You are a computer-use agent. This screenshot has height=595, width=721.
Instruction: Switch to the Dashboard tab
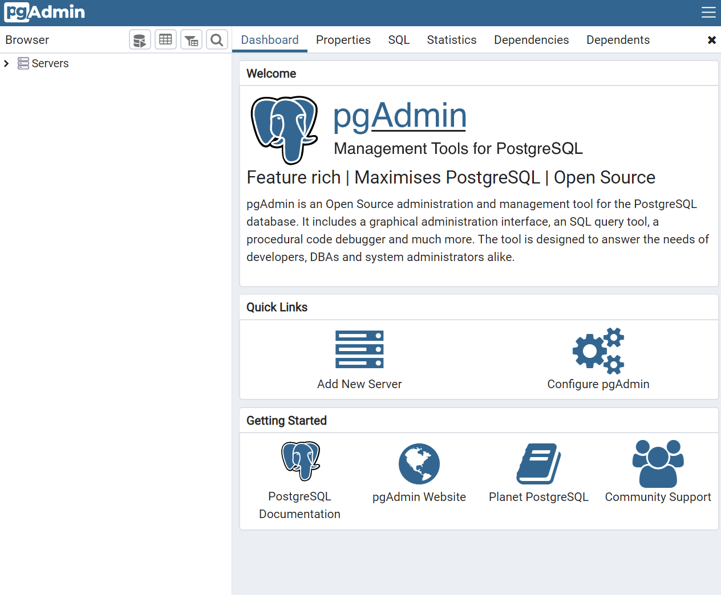click(x=270, y=40)
